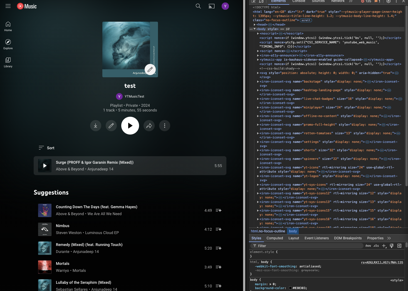Toggle the computed styles sidebar icon
This screenshot has width=408, height=291.
399,246
